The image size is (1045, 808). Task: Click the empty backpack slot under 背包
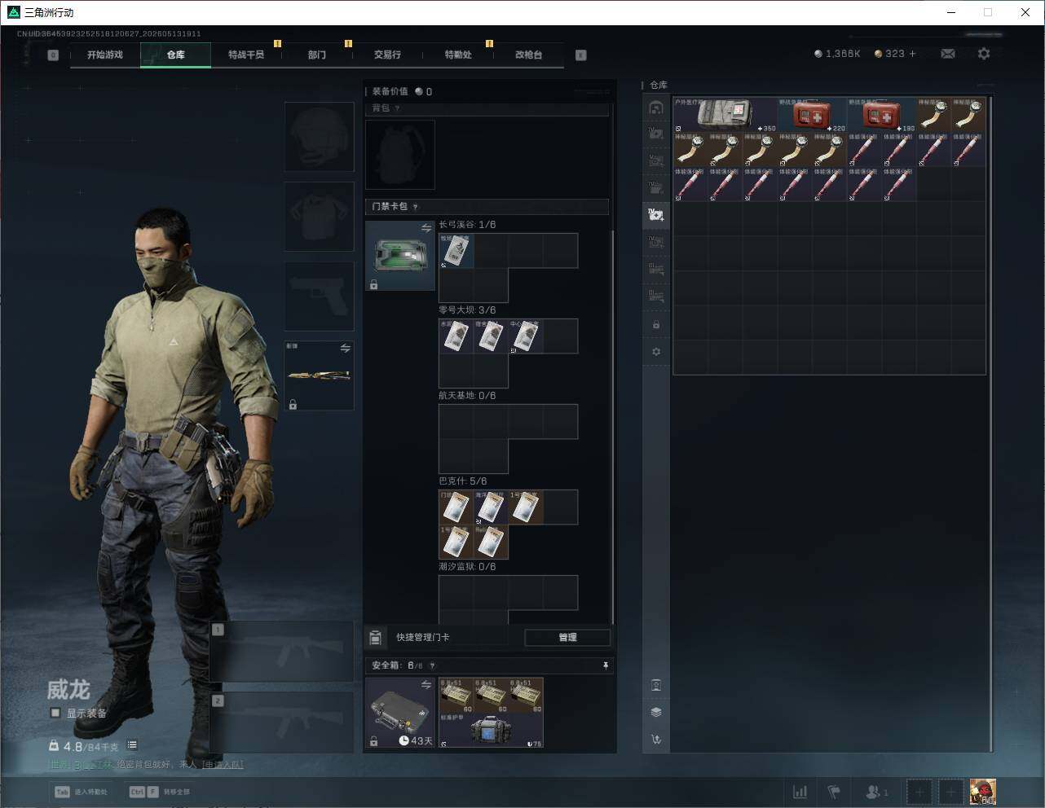coord(400,155)
